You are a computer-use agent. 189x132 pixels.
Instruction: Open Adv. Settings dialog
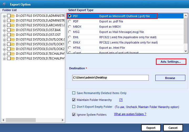(x=171, y=62)
